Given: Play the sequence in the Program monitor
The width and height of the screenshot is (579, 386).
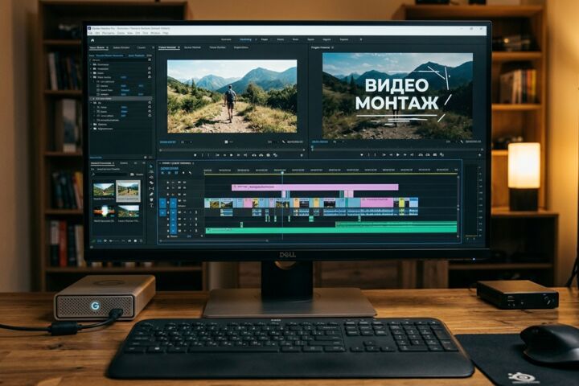Looking at the screenshot, I should (398, 155).
